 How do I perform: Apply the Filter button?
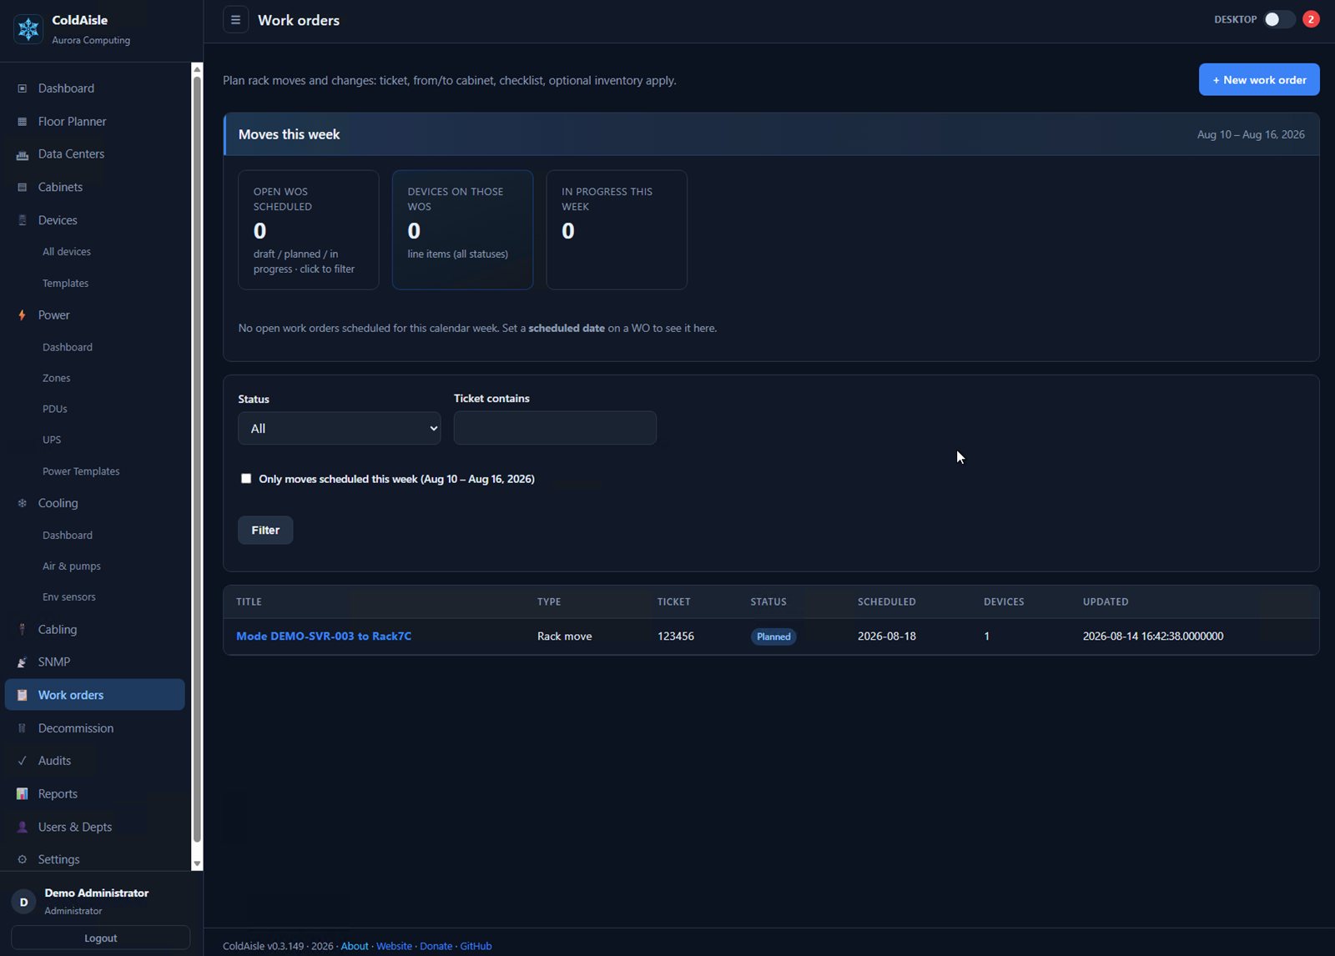point(265,531)
